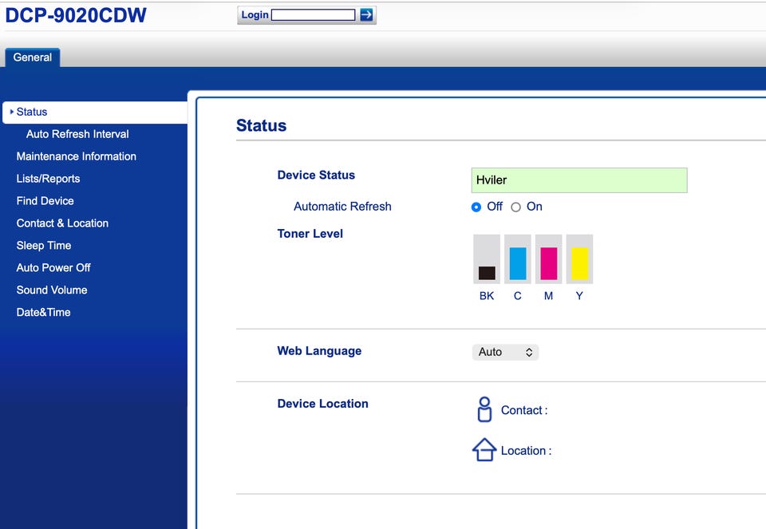Screen dimensions: 766x529
Task: Click the Device Location label
Action: click(323, 404)
